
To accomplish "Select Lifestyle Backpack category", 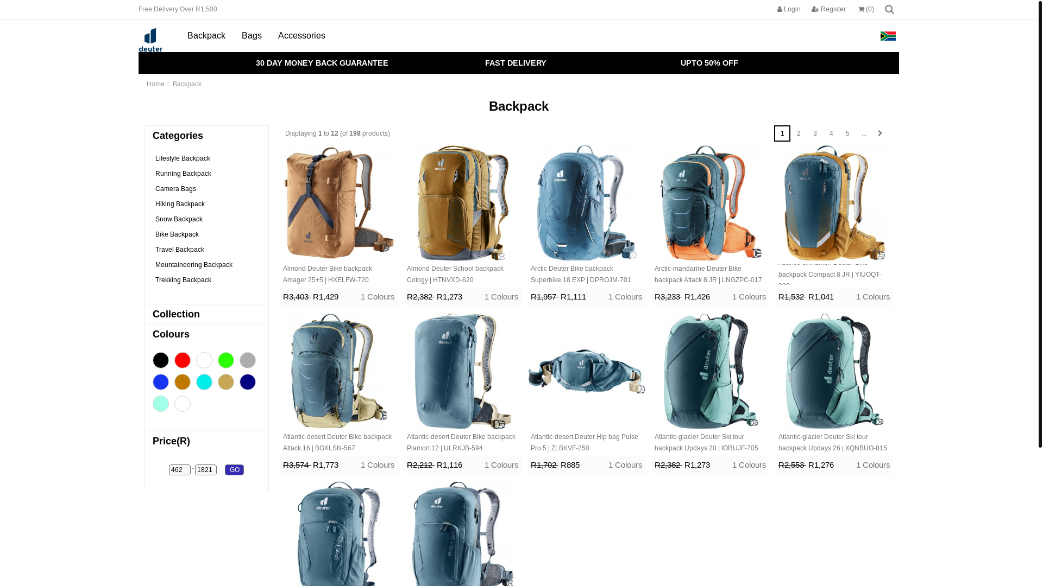I will tap(183, 158).
